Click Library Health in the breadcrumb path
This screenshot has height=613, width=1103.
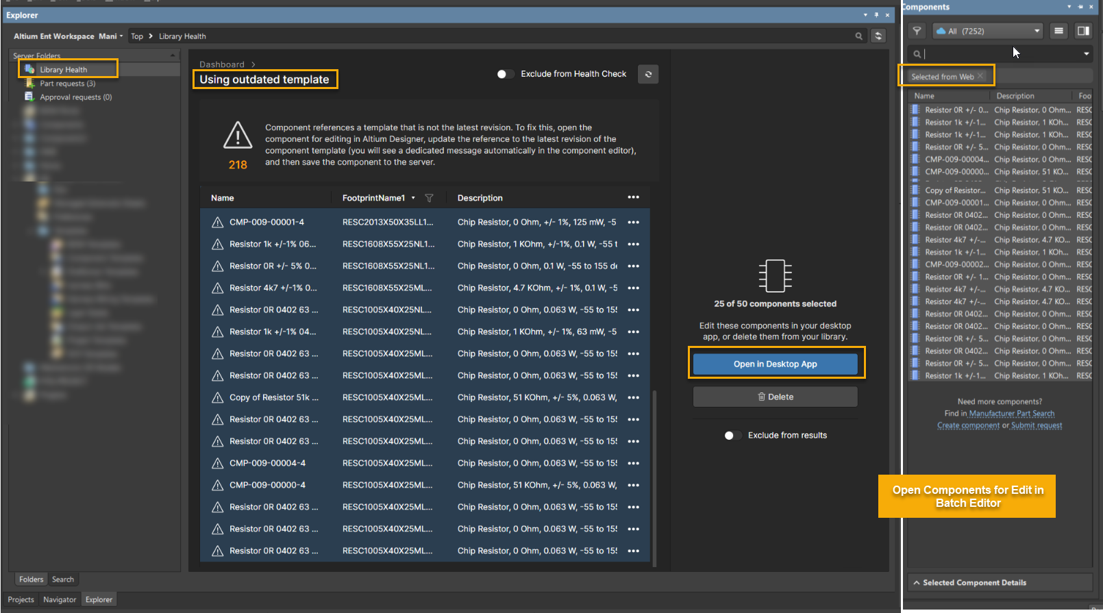[x=182, y=36]
